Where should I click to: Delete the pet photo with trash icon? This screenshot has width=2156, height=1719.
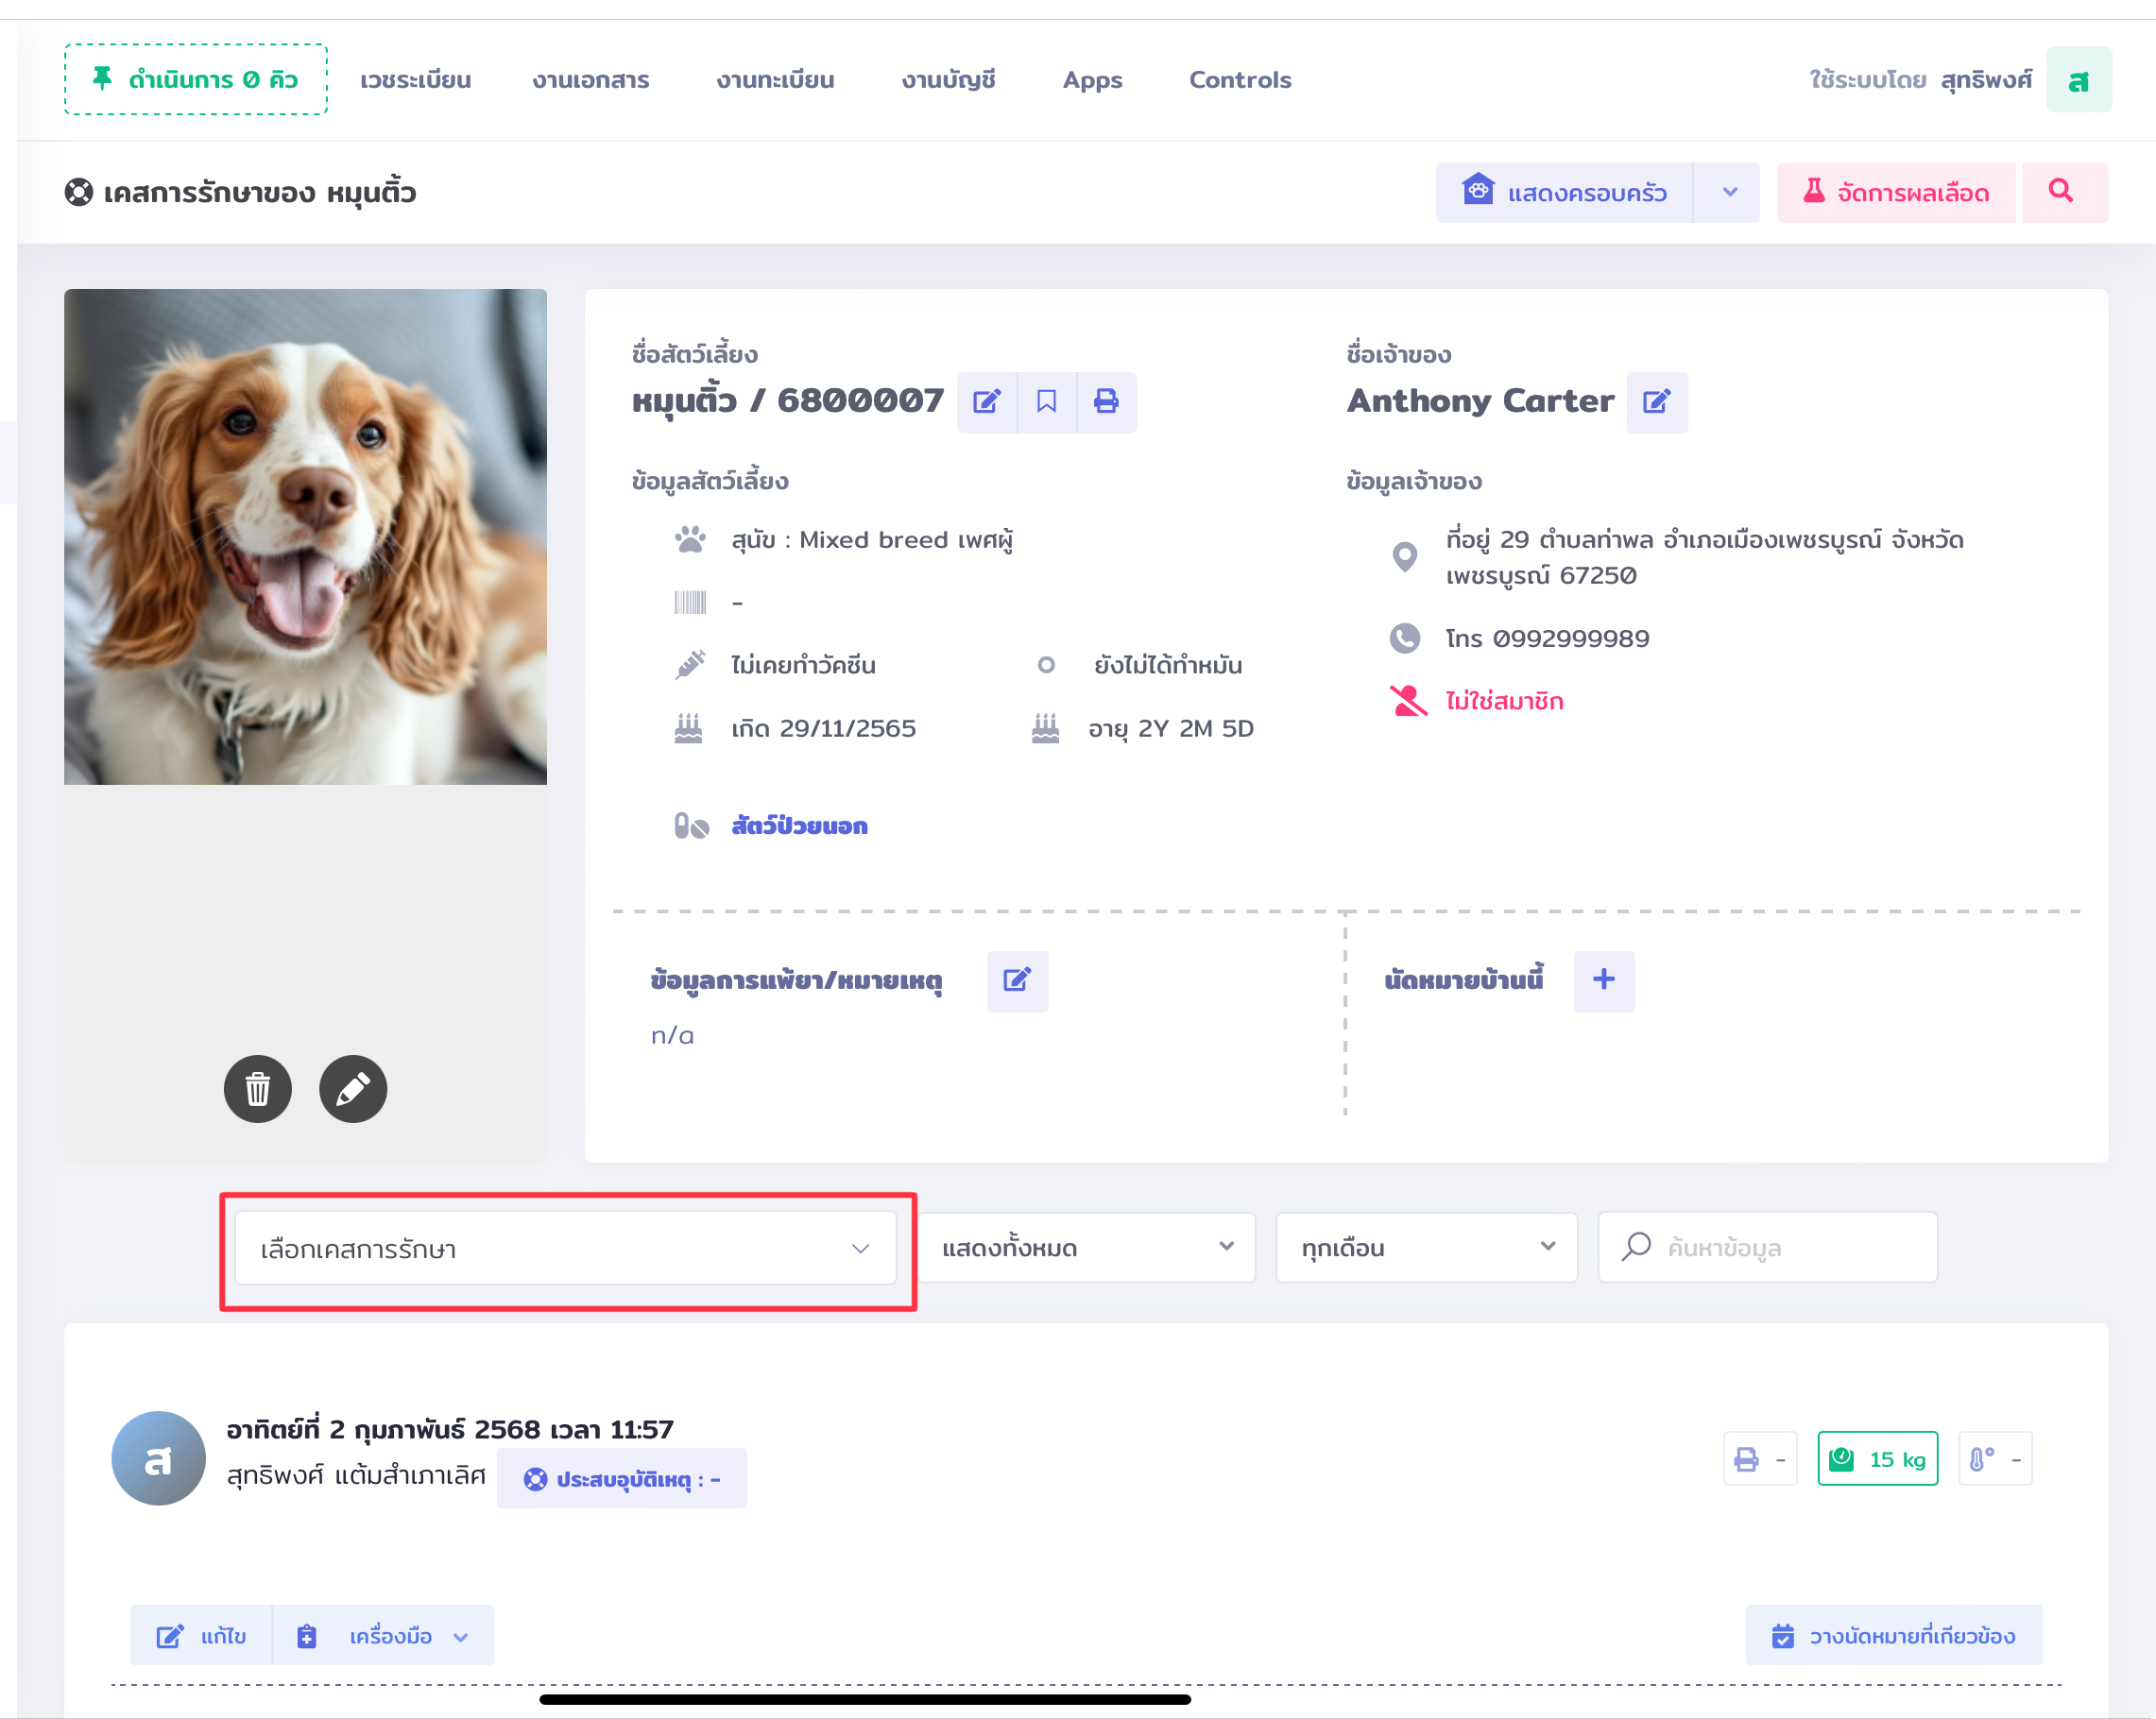point(257,1088)
